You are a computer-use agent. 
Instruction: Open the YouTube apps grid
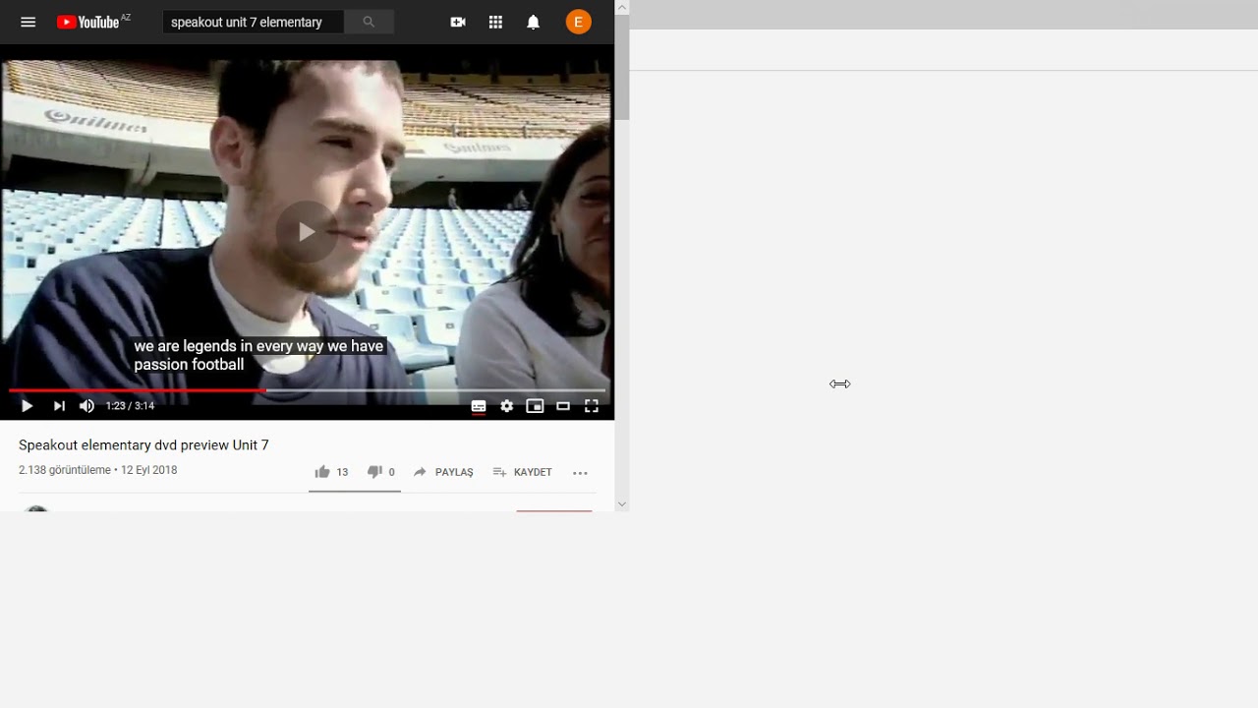(495, 22)
